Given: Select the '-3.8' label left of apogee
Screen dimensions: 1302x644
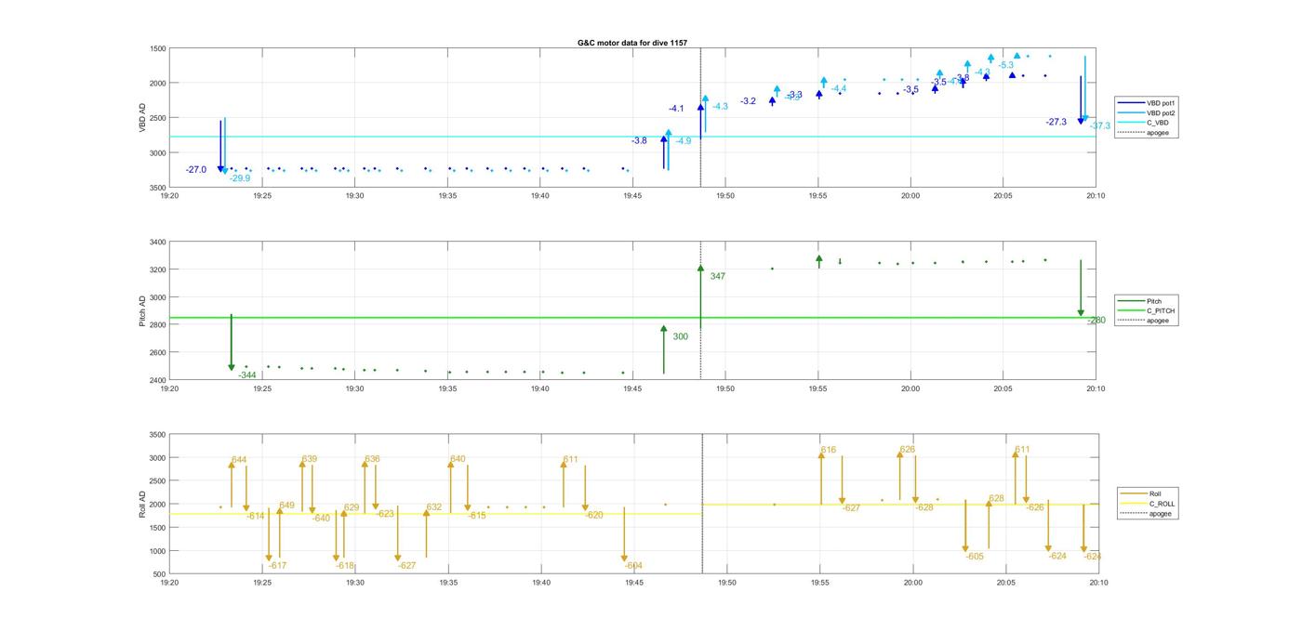Looking at the screenshot, I should point(639,140).
